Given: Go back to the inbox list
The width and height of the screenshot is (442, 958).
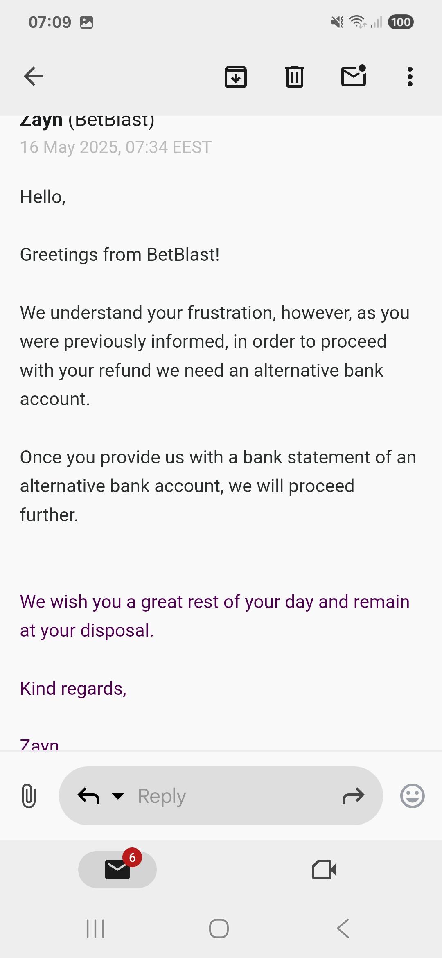Looking at the screenshot, I should click(x=34, y=76).
